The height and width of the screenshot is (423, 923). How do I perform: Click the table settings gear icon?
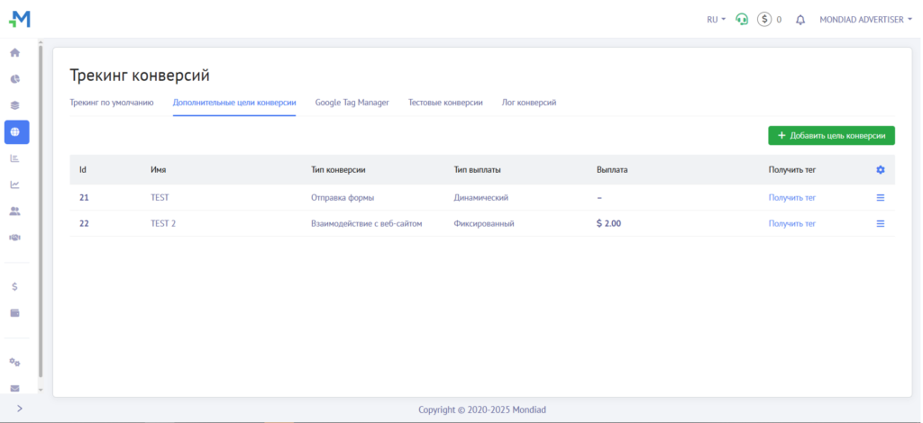click(x=881, y=170)
